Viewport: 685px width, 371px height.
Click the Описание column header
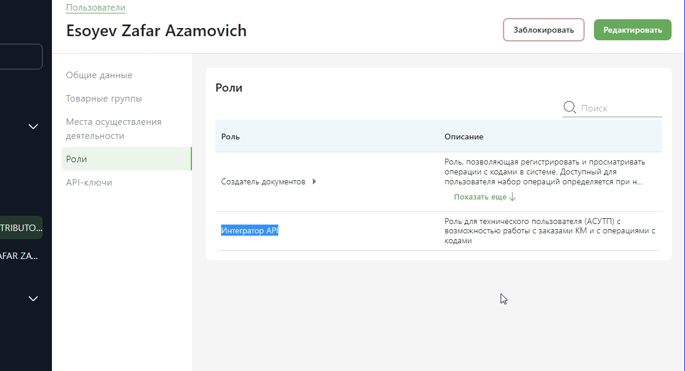(463, 136)
